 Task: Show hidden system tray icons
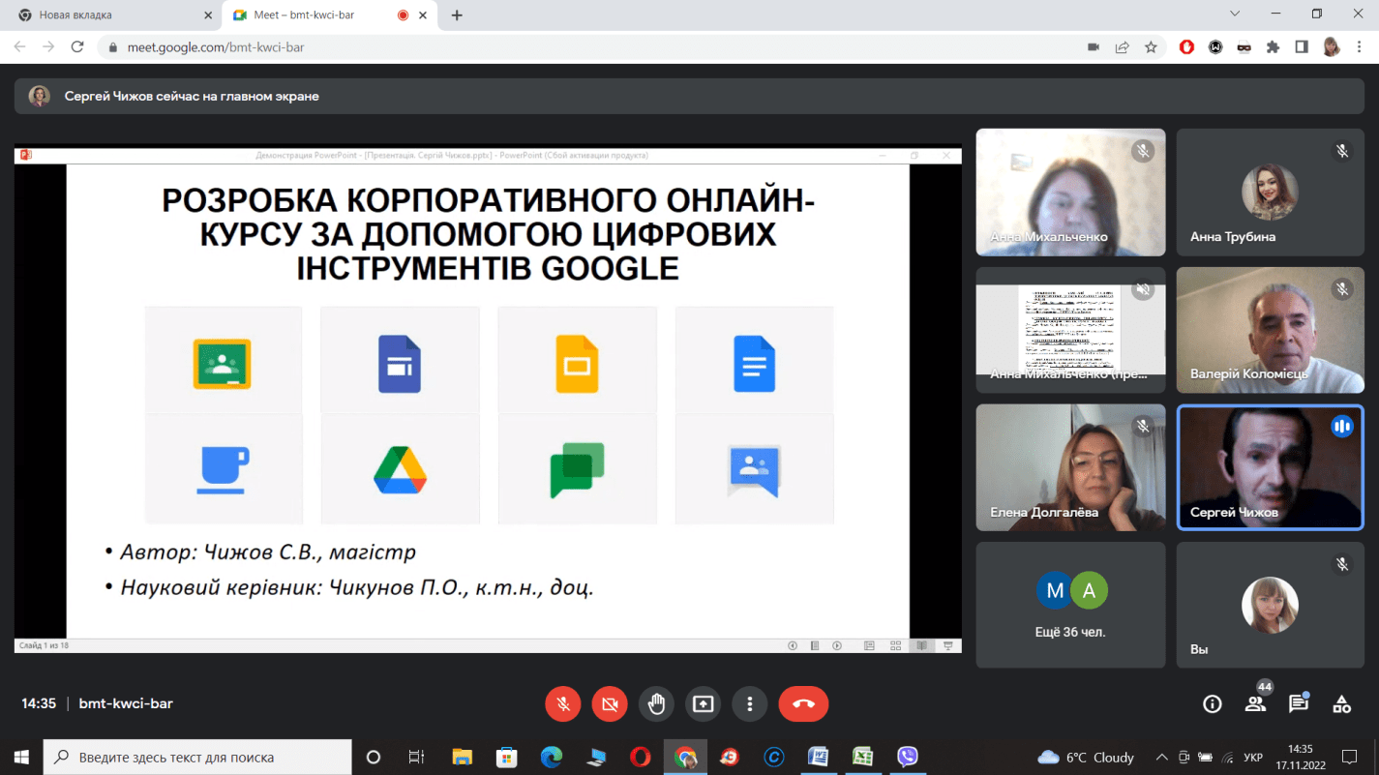tap(1161, 758)
